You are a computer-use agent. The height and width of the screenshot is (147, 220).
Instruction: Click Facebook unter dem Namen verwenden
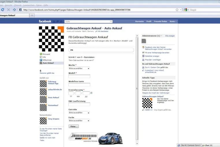158,48
